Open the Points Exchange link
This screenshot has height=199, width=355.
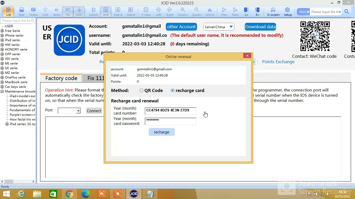[x=278, y=62]
